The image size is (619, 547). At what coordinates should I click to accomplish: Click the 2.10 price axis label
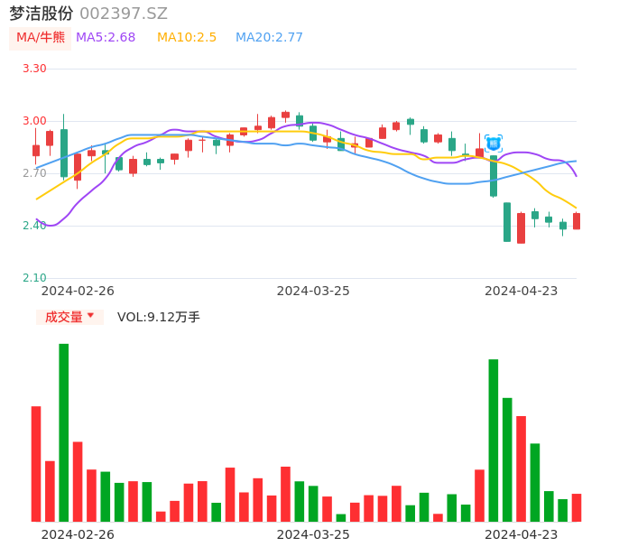pos(34,278)
